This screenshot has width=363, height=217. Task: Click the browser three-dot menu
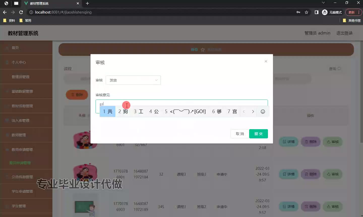coord(359,12)
